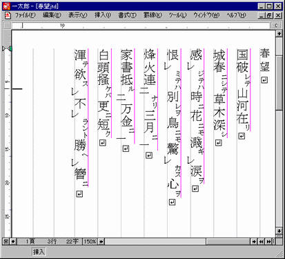Click the title text 春望 in document
The width and height of the screenshot is (285, 259).
(265, 60)
